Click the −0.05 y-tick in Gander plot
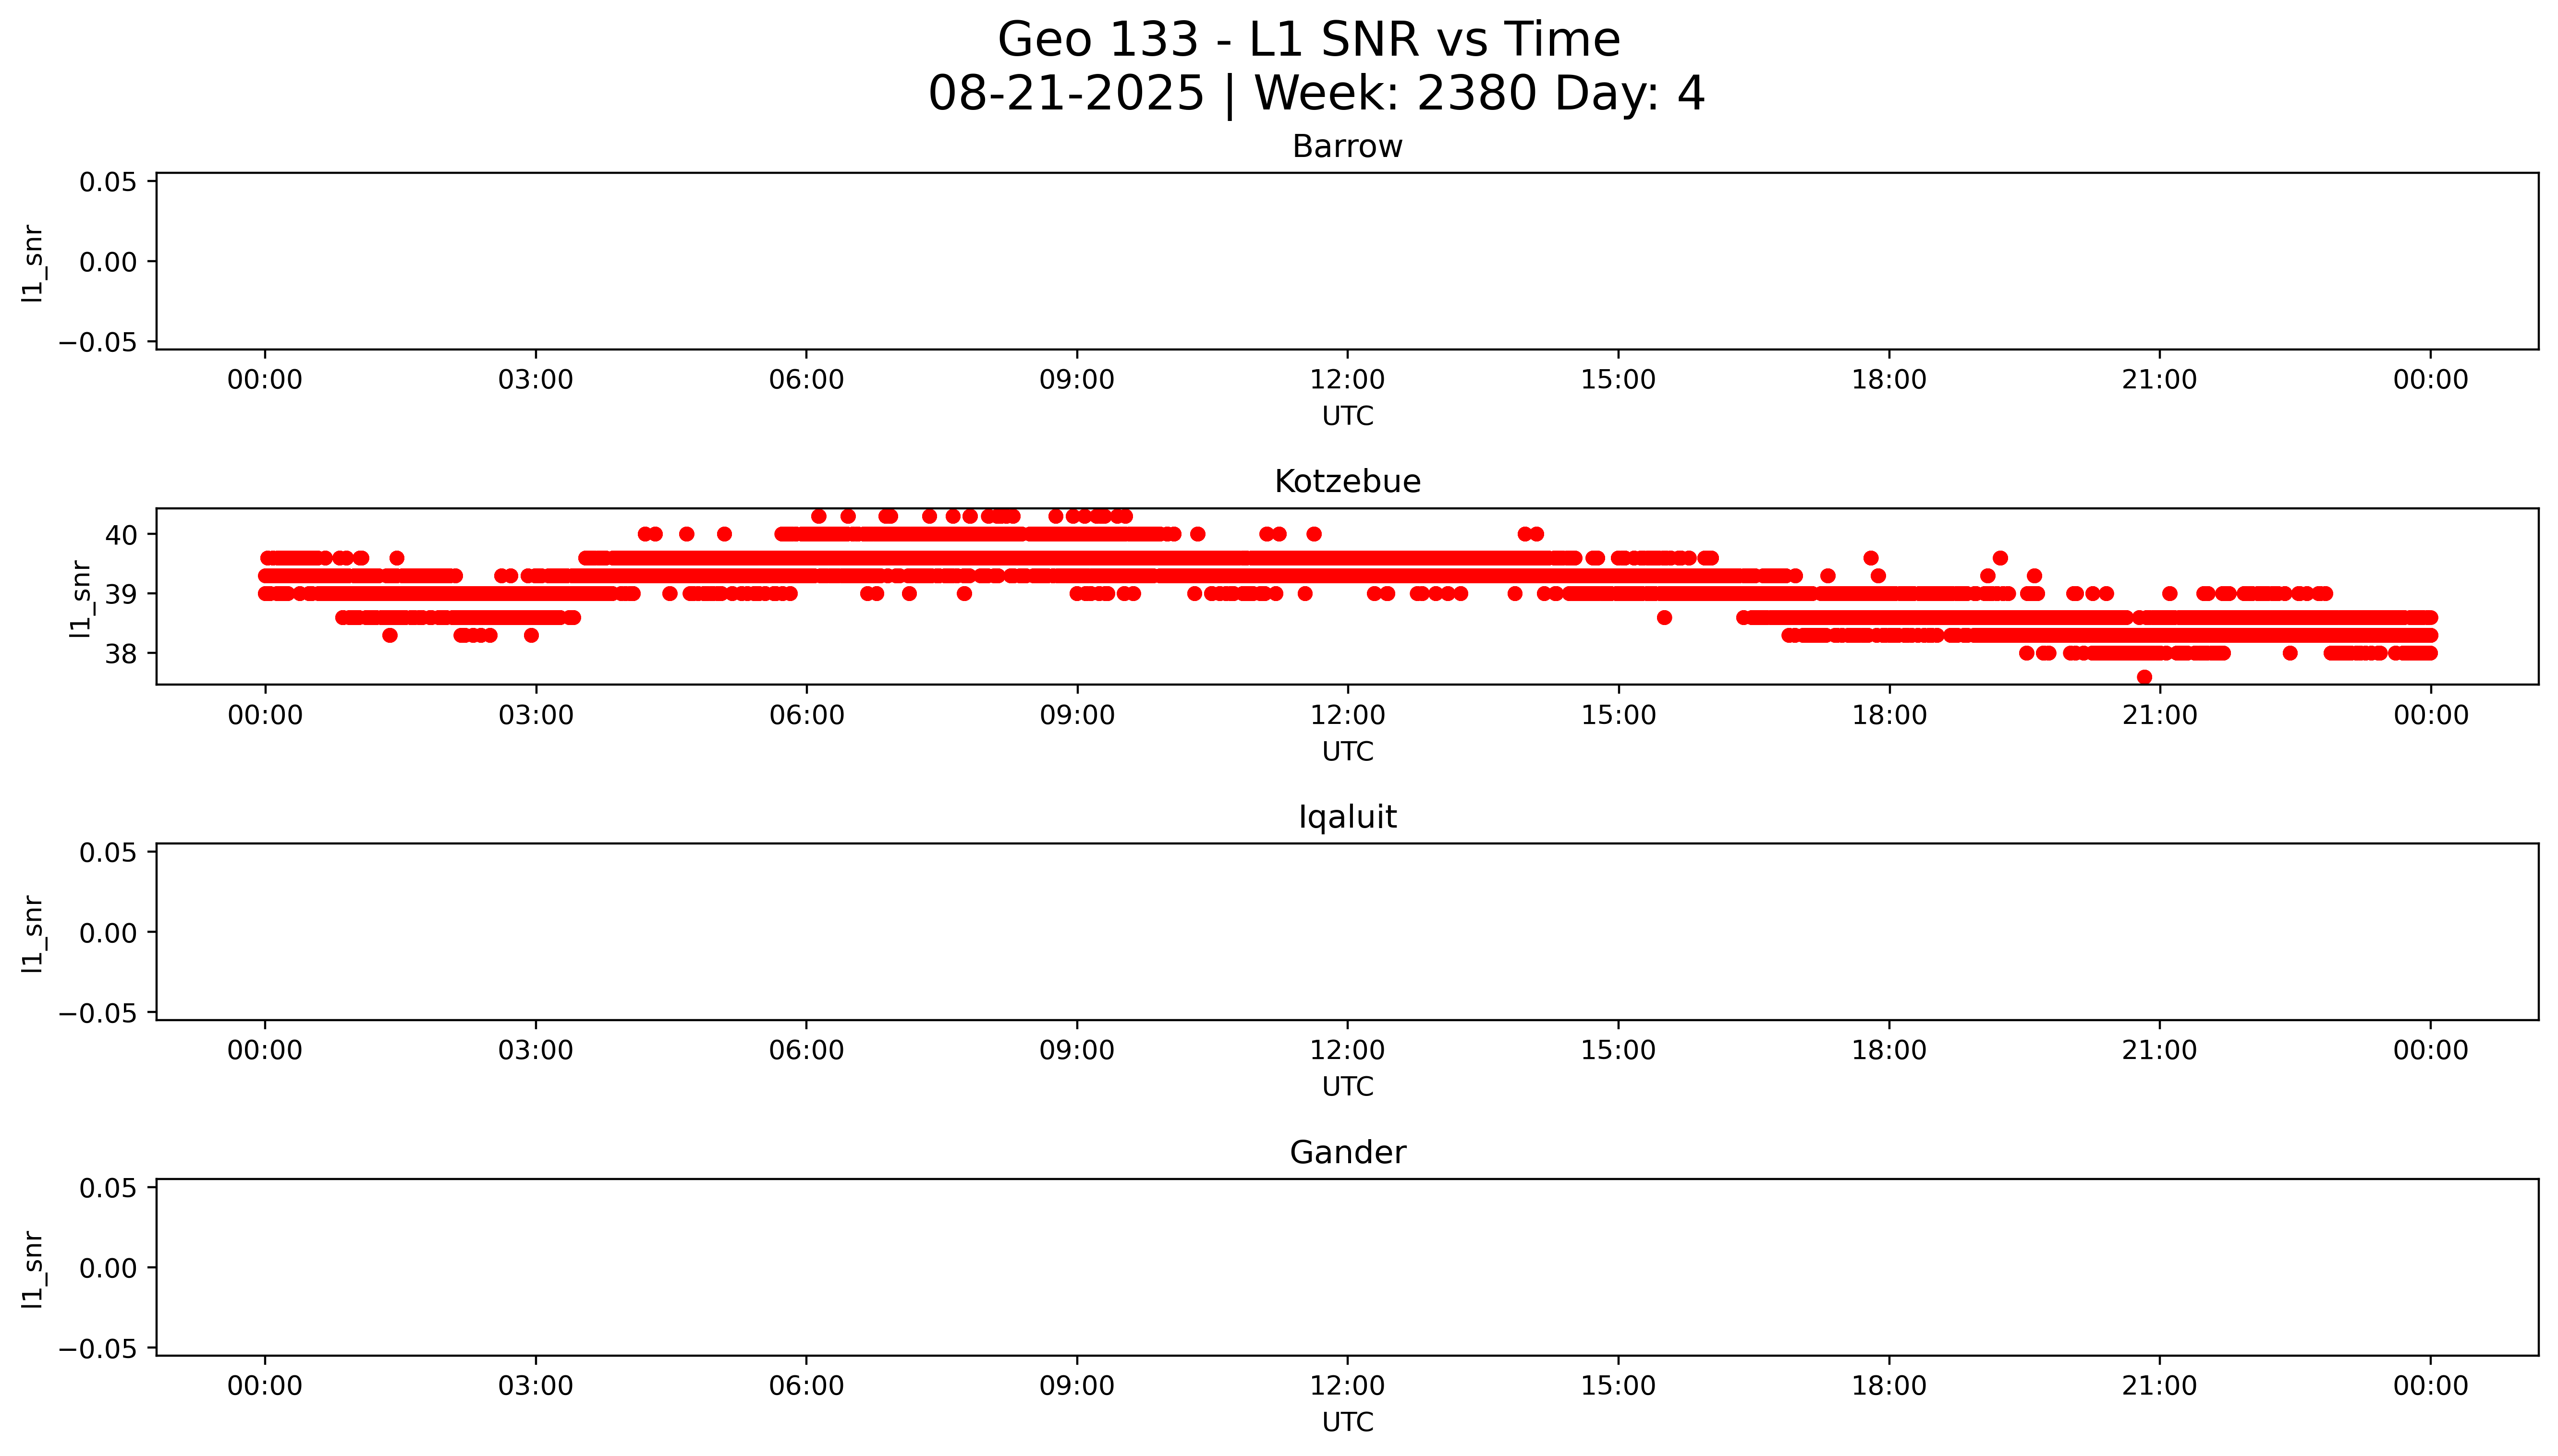 [x=98, y=1349]
